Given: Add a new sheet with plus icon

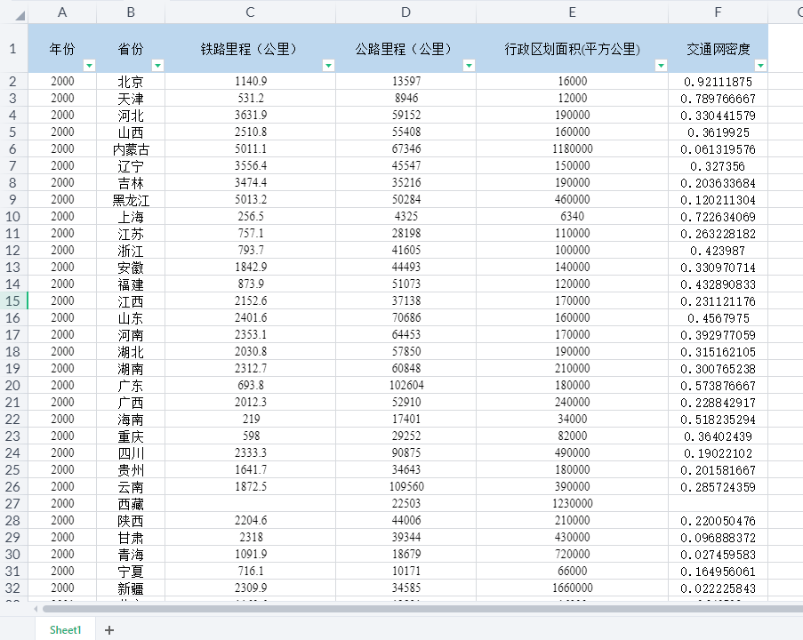Looking at the screenshot, I should pos(109,629).
